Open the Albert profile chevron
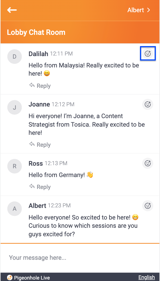Image resolution: width=160 pixels, height=281 pixels. (x=148, y=10)
